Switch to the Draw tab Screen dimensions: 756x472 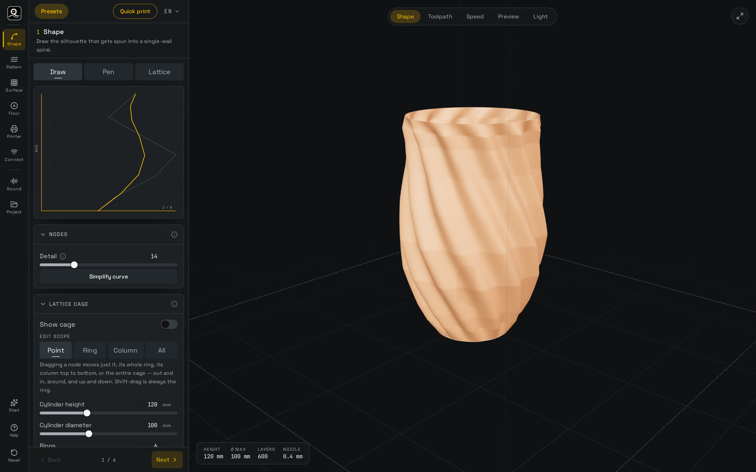tap(58, 72)
